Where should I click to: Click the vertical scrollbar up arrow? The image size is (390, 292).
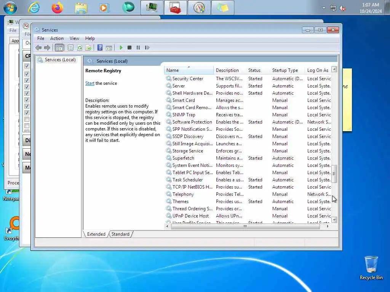tap(334, 69)
